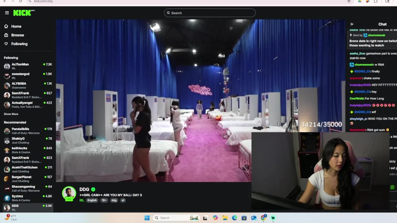Click chumswoosh name in pinned message

click(376, 35)
